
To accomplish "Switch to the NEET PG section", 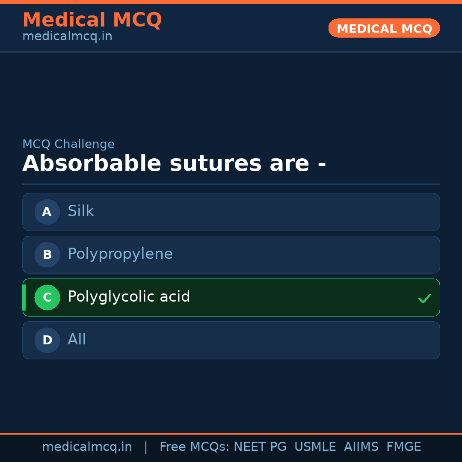I will pyautogui.click(x=260, y=447).
